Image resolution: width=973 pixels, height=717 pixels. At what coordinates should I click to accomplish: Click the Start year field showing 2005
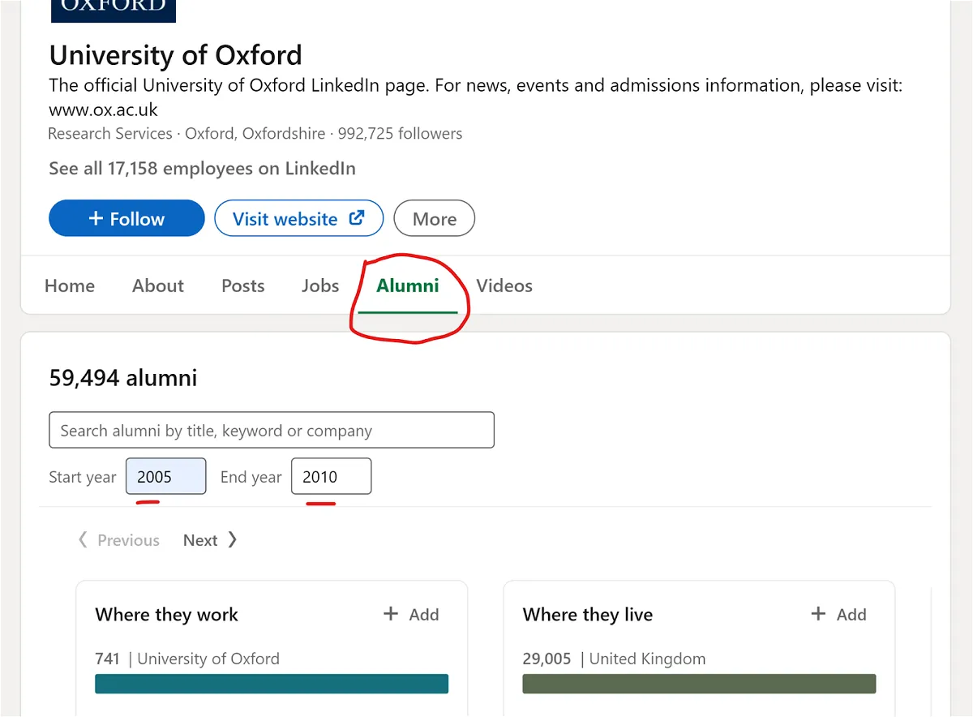[x=165, y=476]
